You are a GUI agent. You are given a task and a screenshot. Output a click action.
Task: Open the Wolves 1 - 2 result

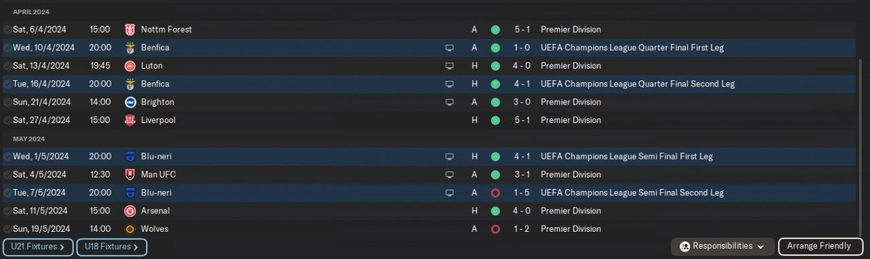[x=522, y=229]
